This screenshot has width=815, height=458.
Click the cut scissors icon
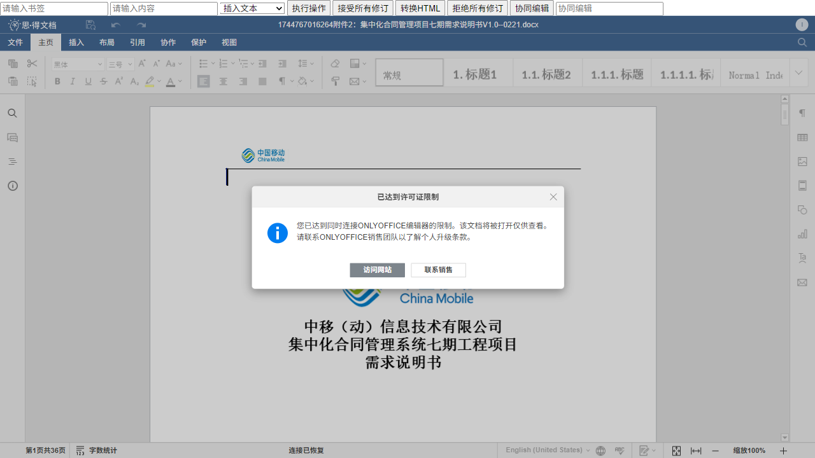pos(32,64)
